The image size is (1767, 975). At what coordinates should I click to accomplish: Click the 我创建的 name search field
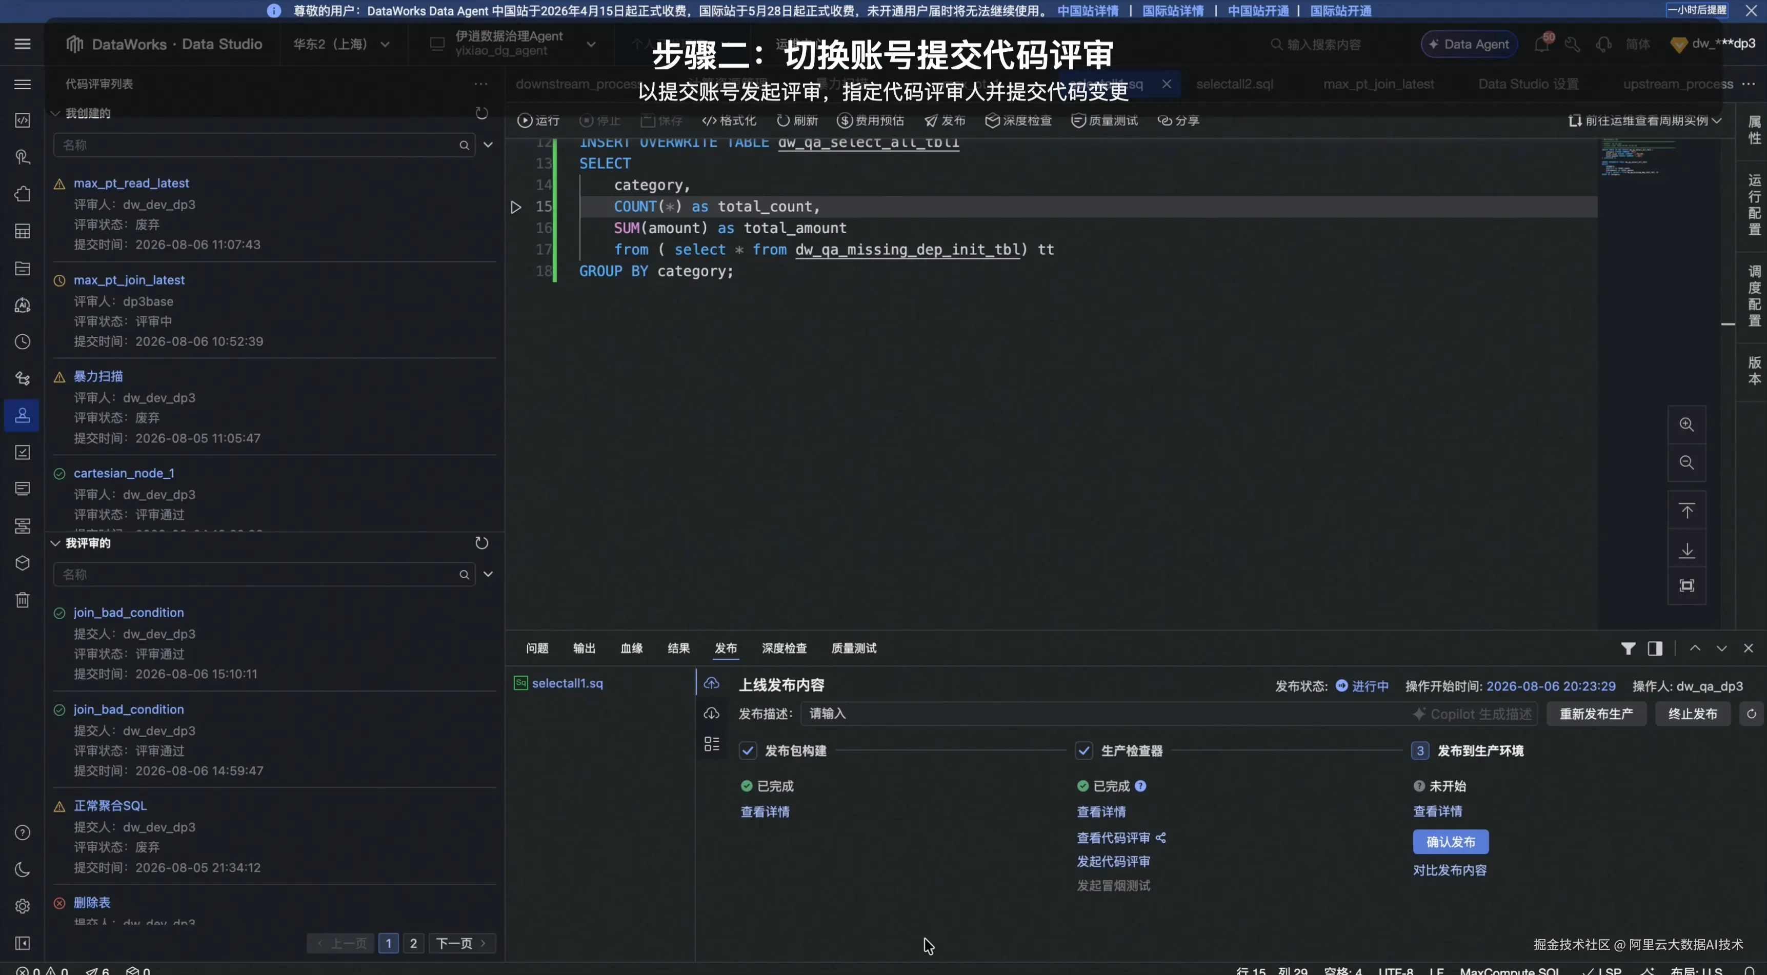[264, 145]
